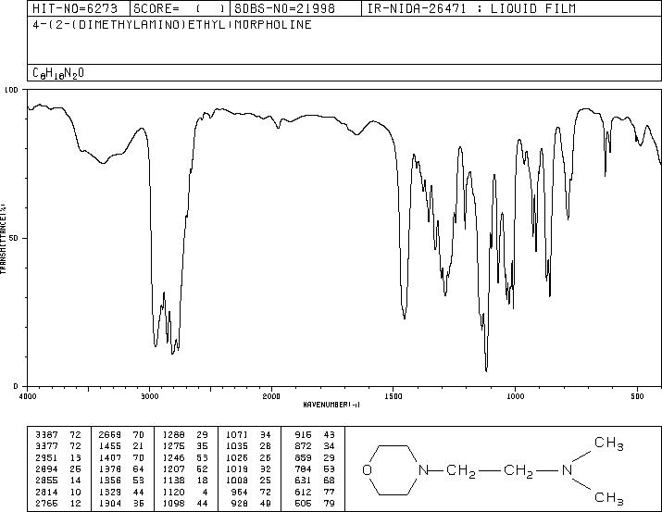This screenshot has height=512, width=662.
Task: Click the 100 y-axis tick label
Action: coord(11,90)
